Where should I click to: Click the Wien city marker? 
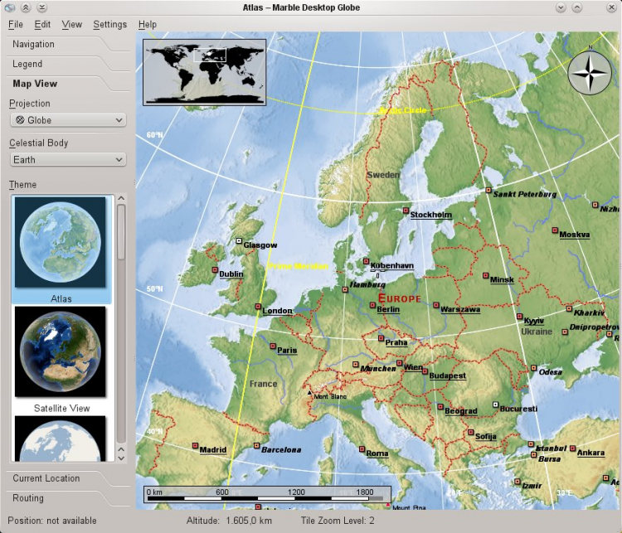point(399,363)
